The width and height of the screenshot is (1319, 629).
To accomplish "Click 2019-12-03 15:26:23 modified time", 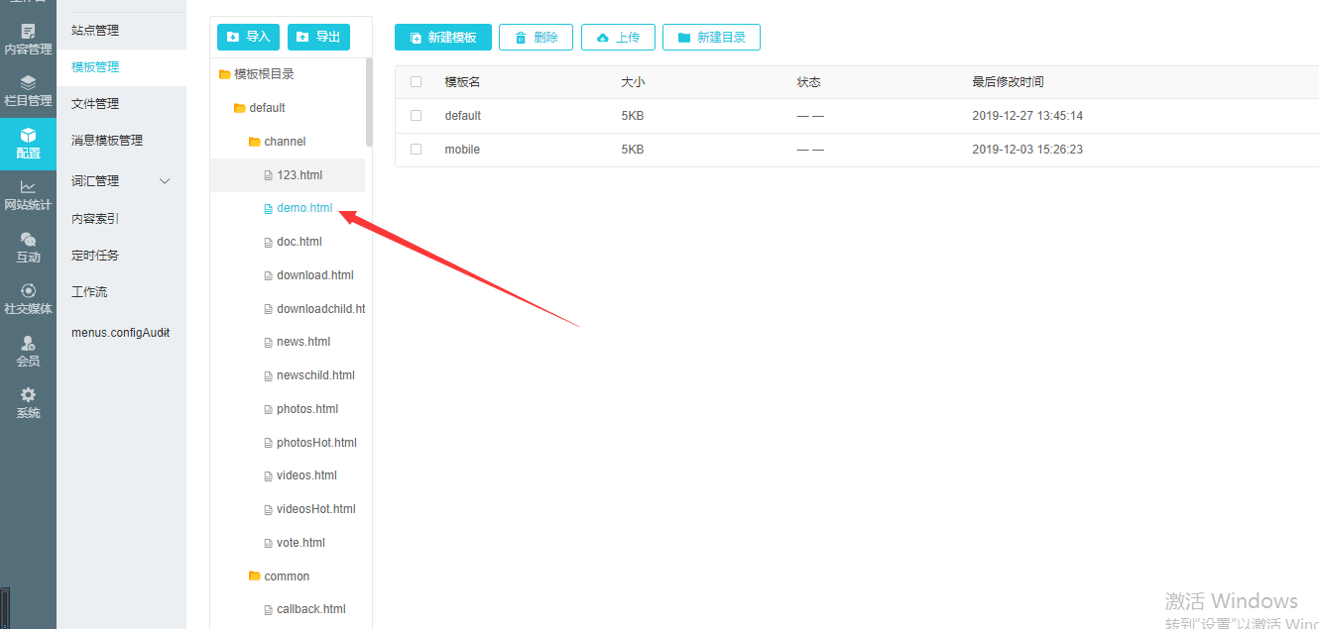I will [x=1027, y=150].
